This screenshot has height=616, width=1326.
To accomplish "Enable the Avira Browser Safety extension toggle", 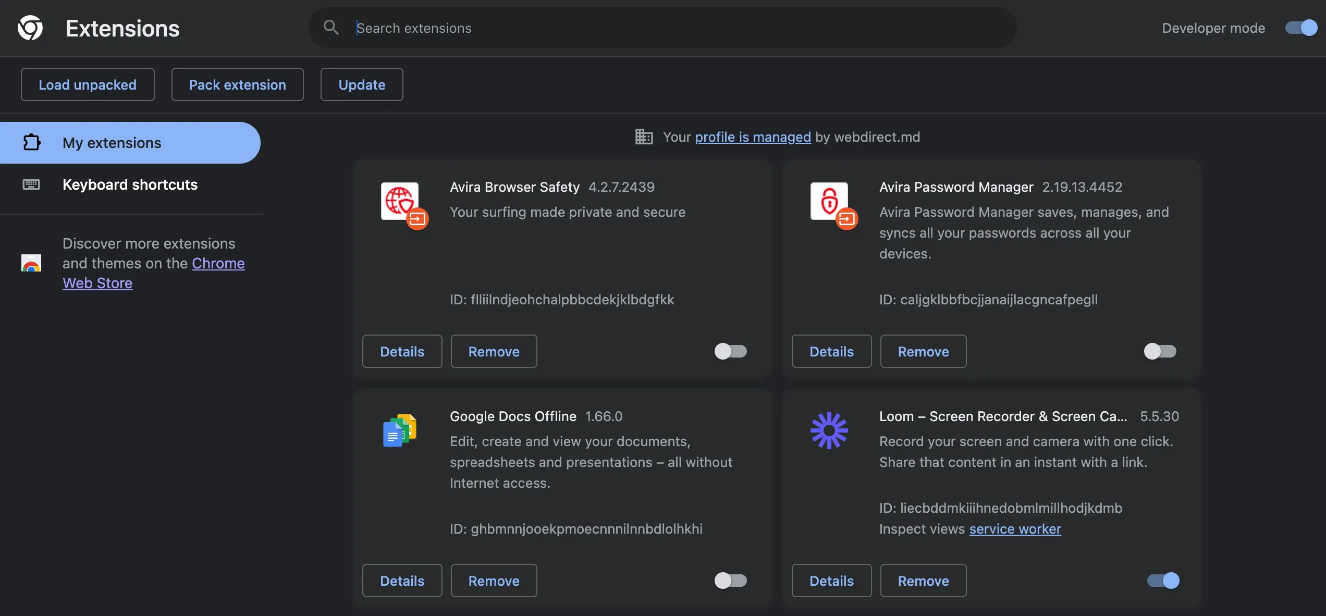I will point(730,351).
